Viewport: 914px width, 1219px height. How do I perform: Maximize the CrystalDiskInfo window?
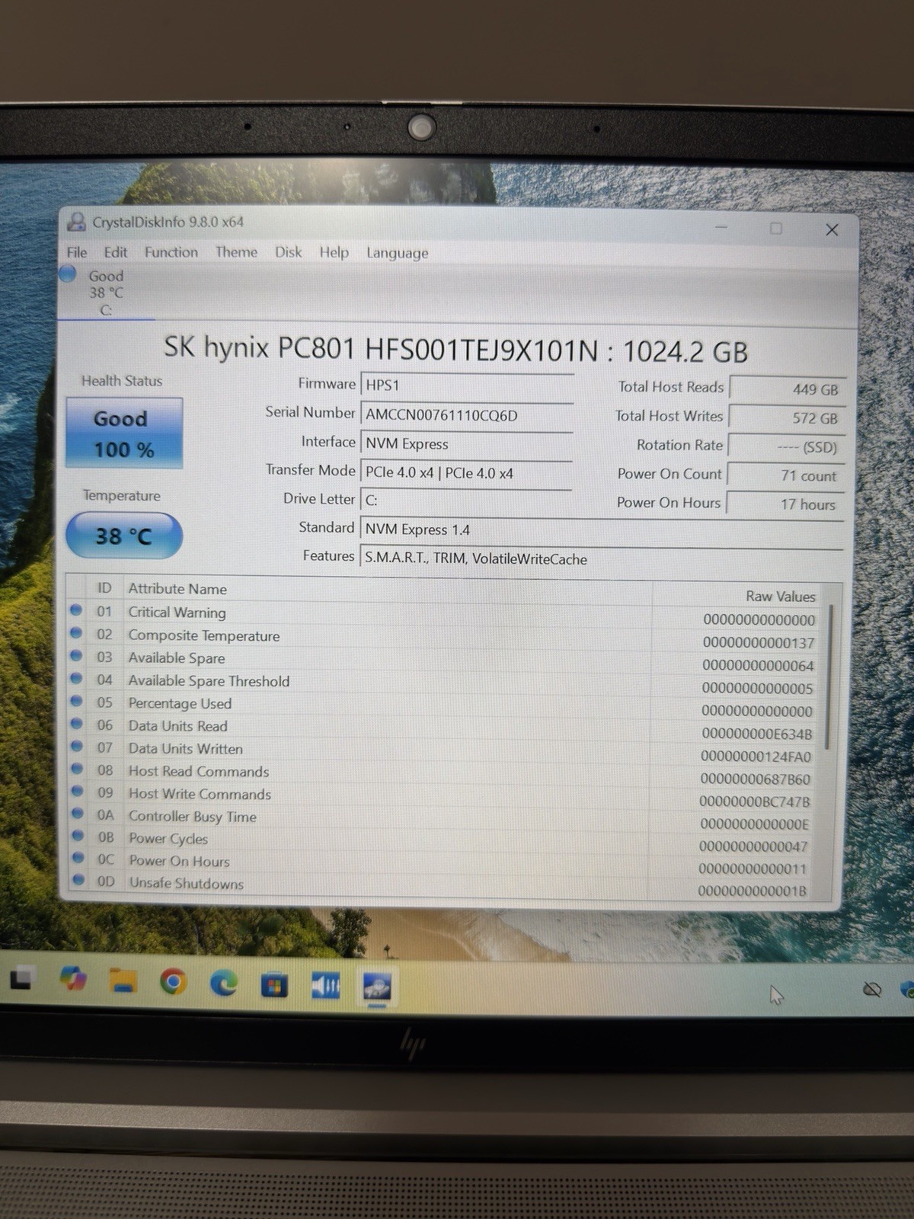click(x=775, y=228)
